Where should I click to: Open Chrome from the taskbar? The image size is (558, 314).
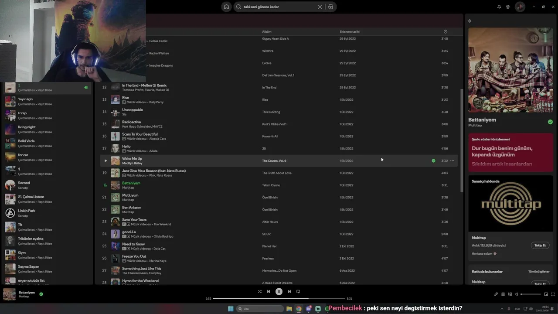299,309
